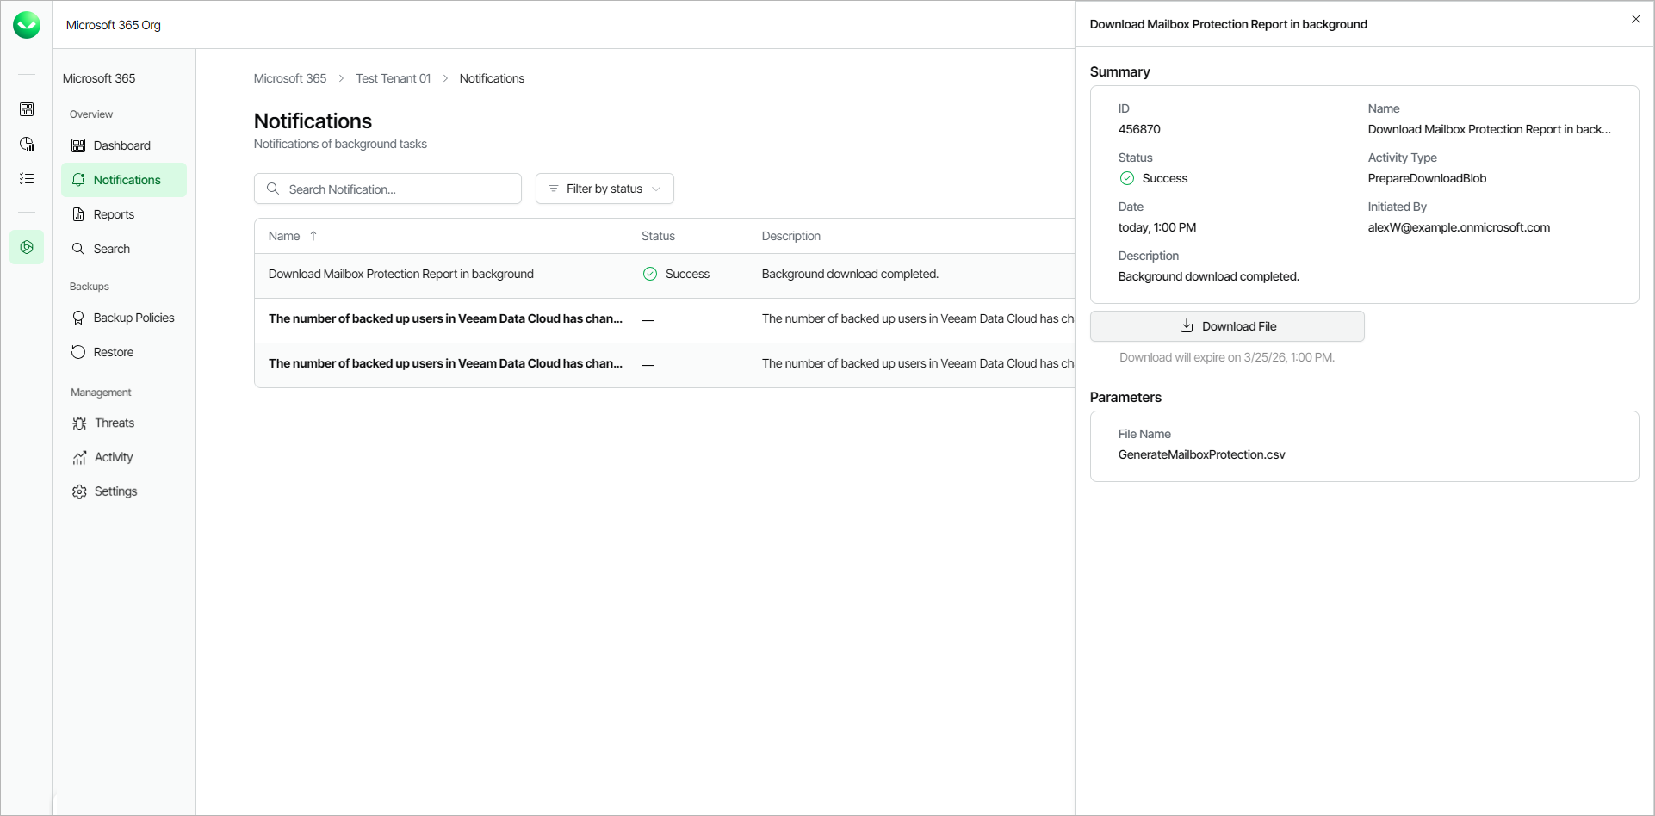Image resolution: width=1655 pixels, height=816 pixels.
Task: Navigate to Test Tenant 01 breadcrumb
Action: [x=393, y=78]
